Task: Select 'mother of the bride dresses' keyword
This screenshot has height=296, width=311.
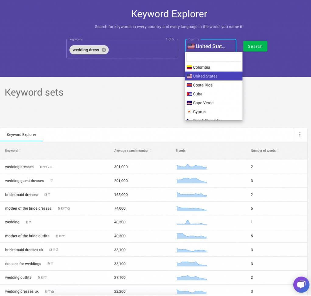Action: click(x=28, y=208)
